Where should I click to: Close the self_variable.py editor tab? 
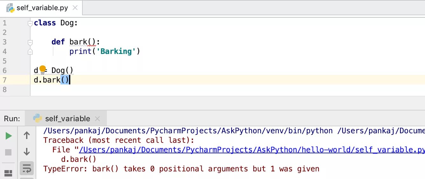pos(75,8)
